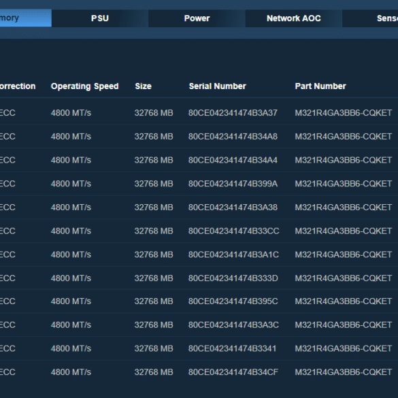The image size is (398, 398).
Task: Click the Serial Number column header
Action: (x=218, y=86)
